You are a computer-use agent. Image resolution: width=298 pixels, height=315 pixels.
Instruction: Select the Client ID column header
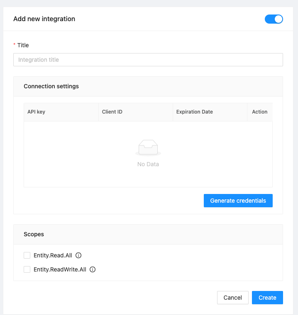[x=112, y=112]
